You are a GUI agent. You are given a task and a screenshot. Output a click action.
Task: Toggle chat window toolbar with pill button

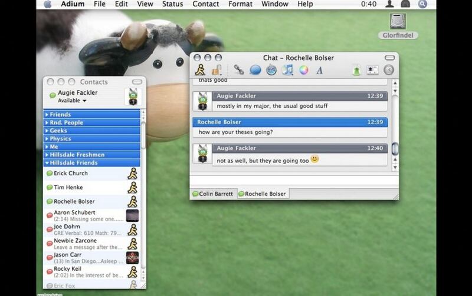point(389,58)
